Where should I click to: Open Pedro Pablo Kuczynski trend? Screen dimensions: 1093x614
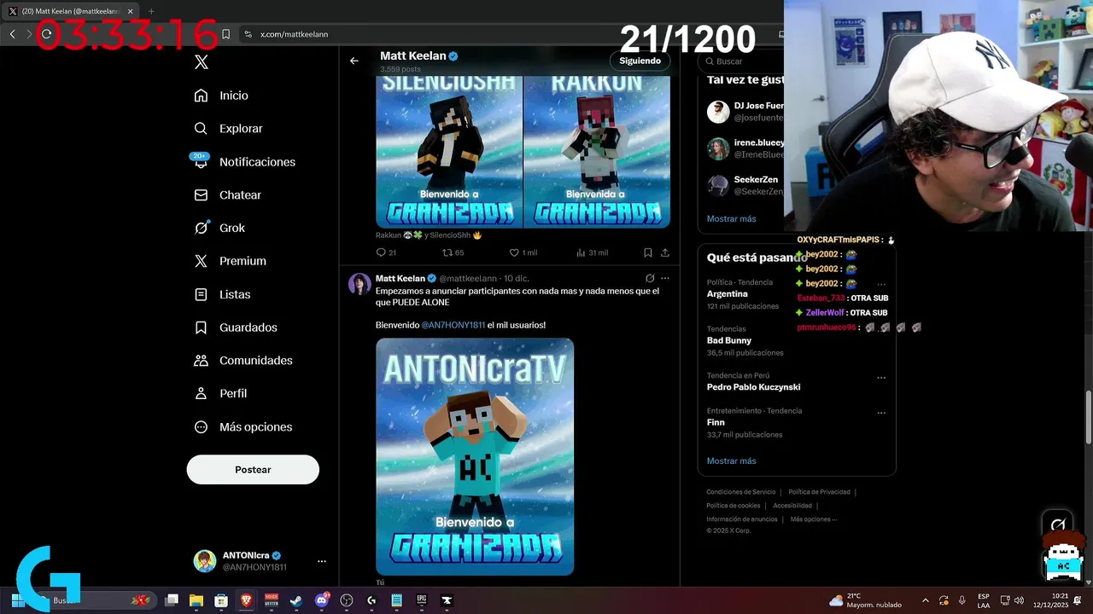point(753,387)
